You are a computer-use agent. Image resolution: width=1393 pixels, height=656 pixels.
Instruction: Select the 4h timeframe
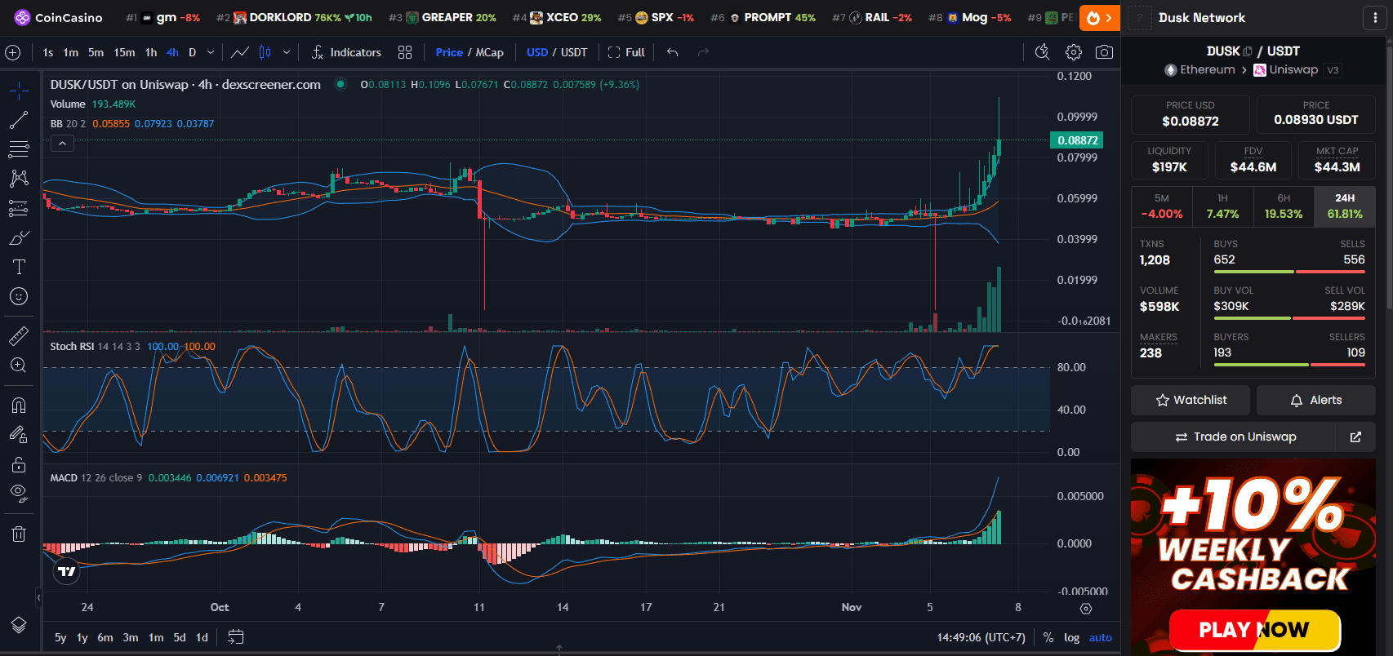pyautogui.click(x=172, y=52)
